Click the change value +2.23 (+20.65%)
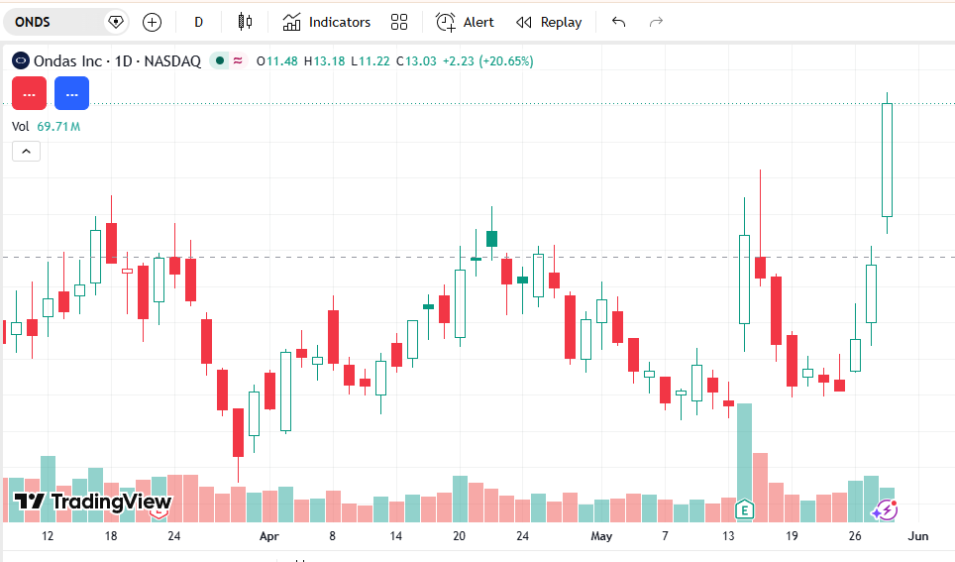This screenshot has width=955, height=562. pos(487,60)
